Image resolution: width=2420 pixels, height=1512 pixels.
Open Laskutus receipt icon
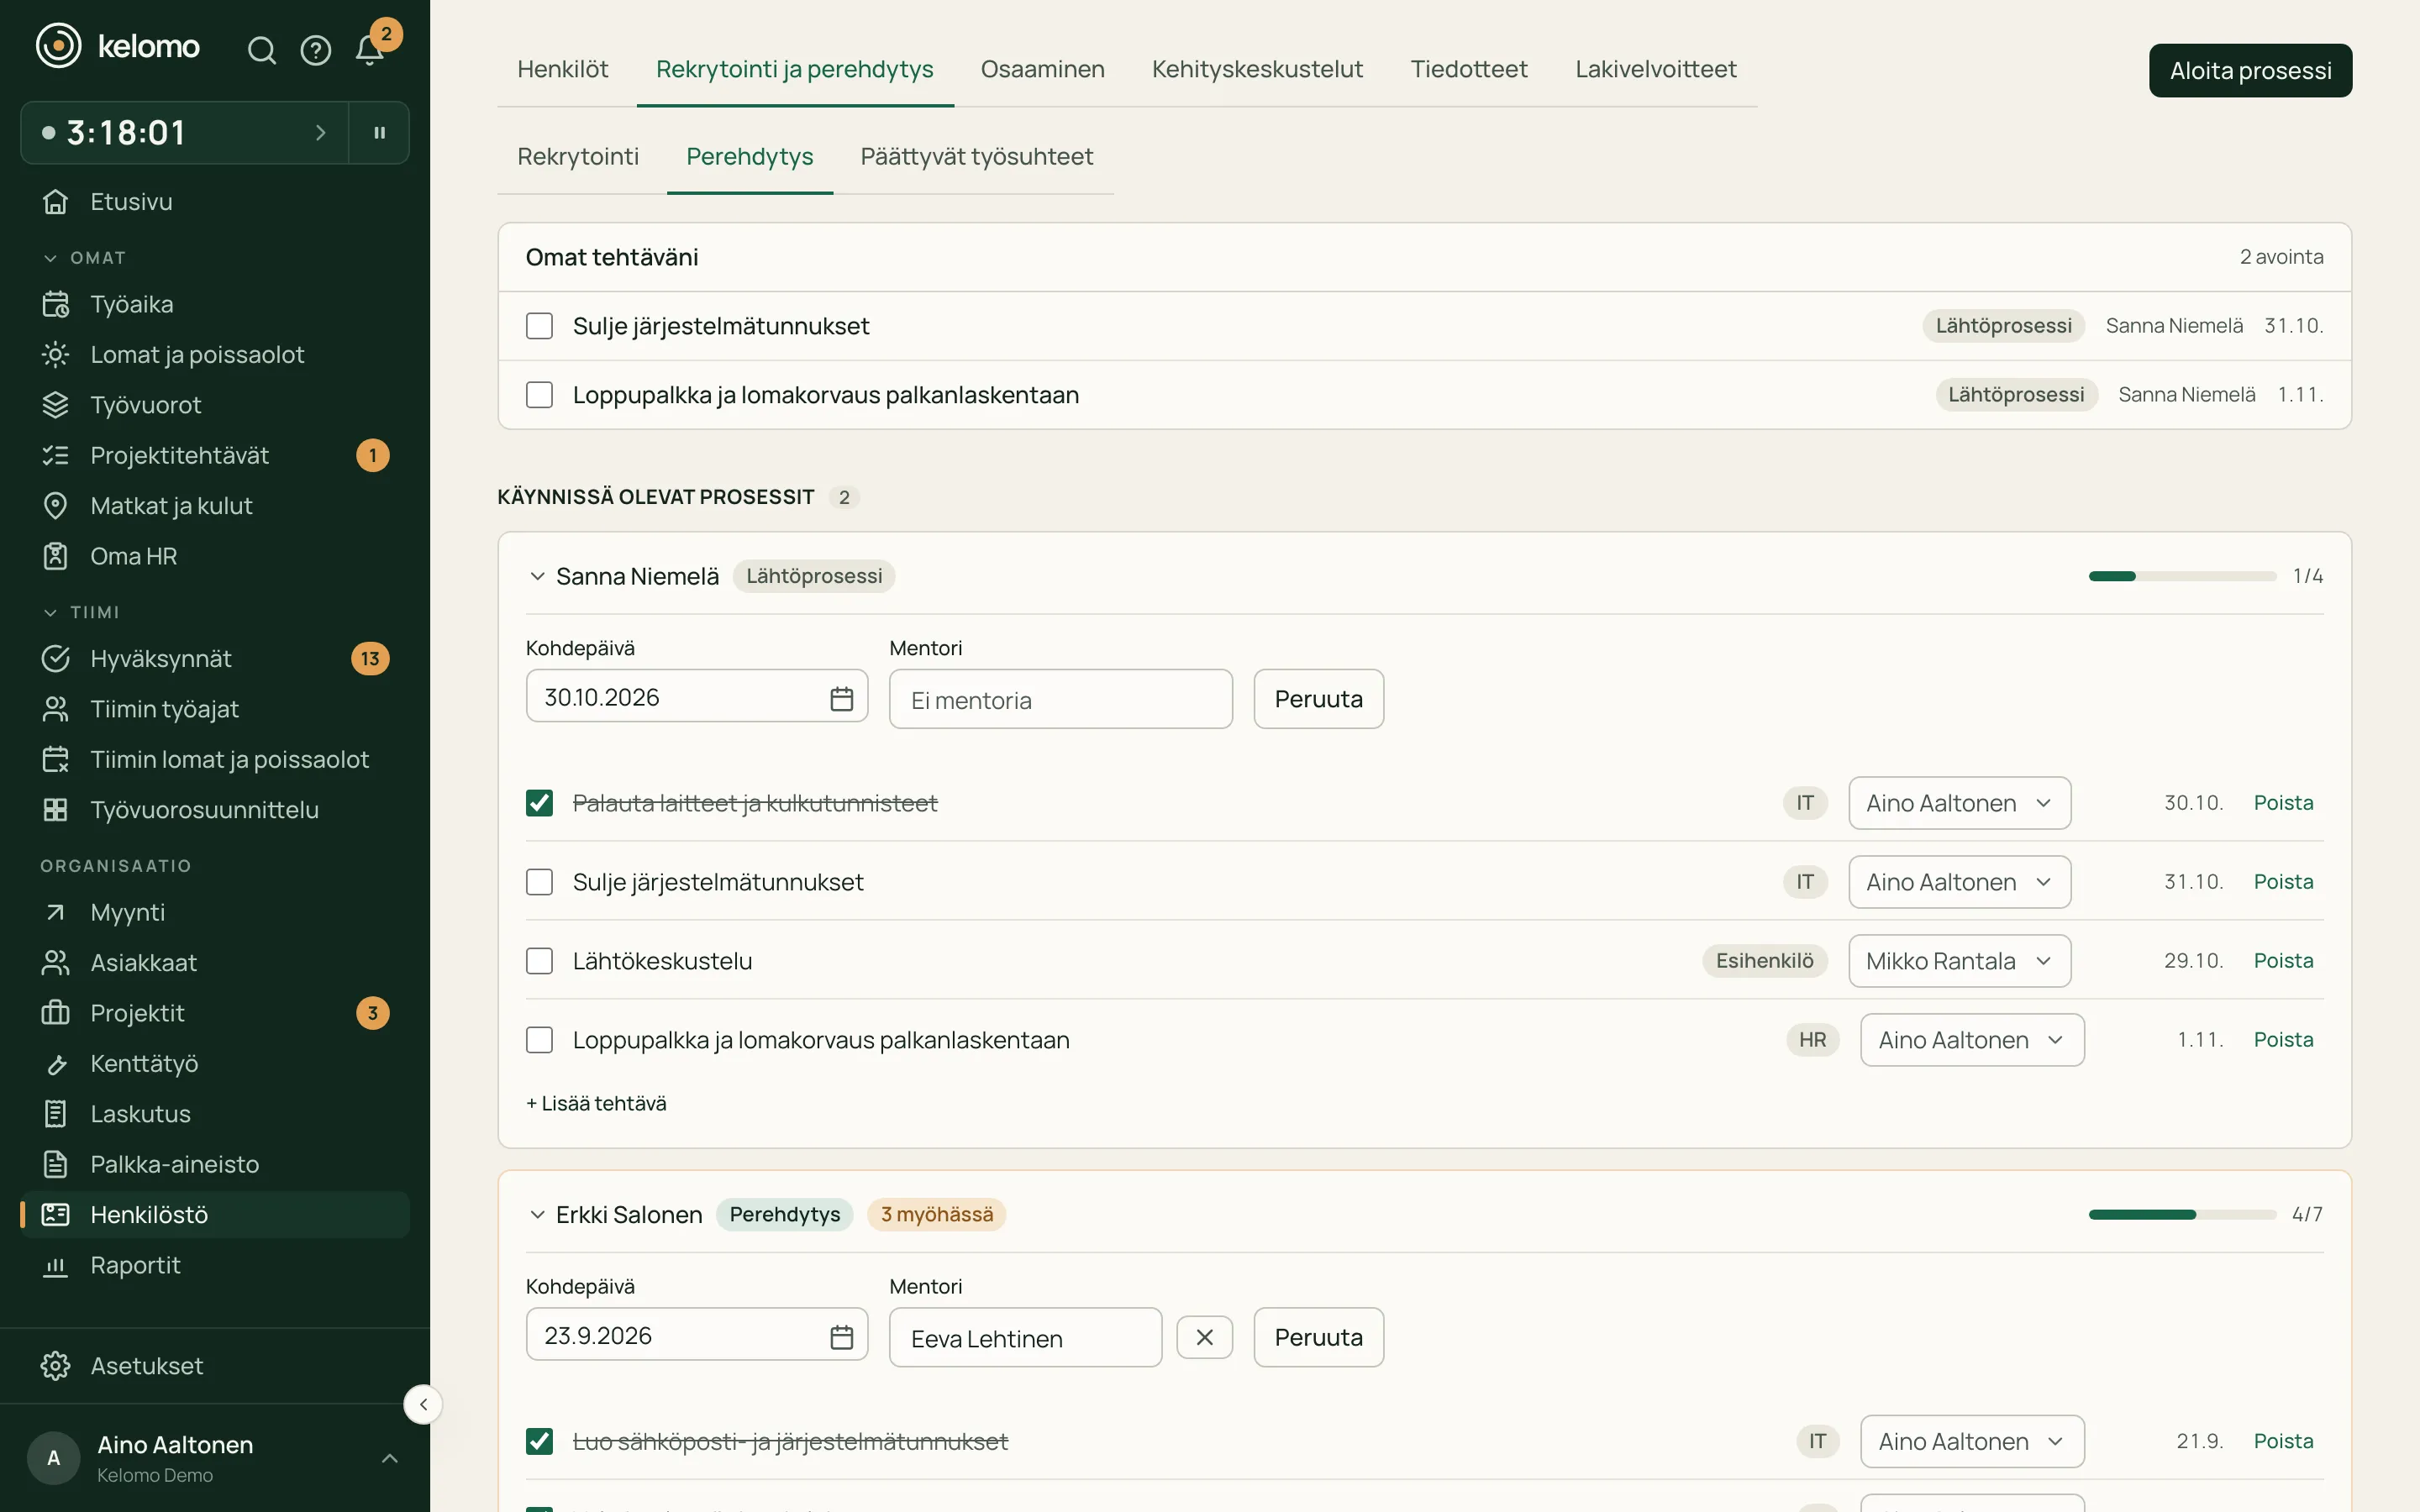[56, 1113]
